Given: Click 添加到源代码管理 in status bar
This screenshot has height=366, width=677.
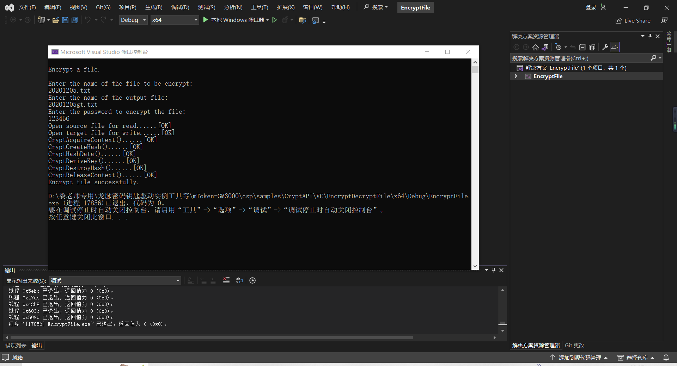Looking at the screenshot, I should [x=579, y=358].
